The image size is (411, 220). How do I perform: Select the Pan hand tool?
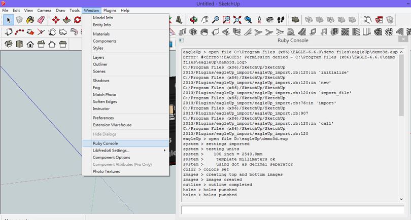[x=204, y=20]
